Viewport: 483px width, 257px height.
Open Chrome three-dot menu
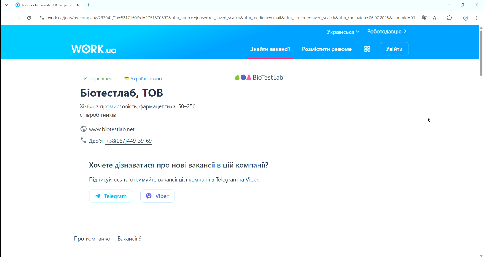(x=477, y=18)
